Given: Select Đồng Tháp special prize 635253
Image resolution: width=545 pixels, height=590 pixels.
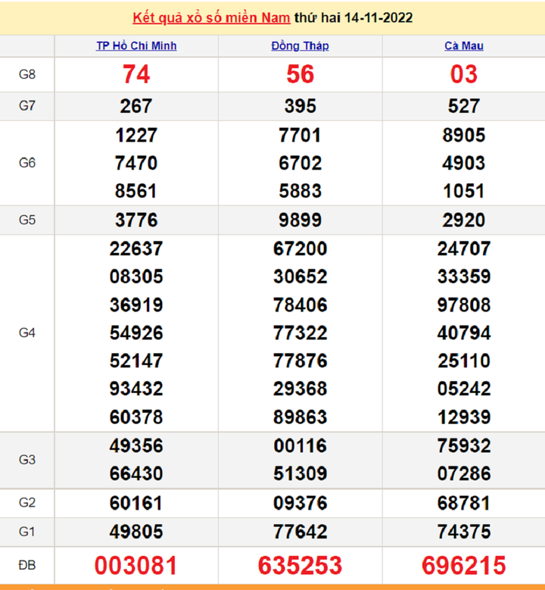Looking at the screenshot, I should pyautogui.click(x=300, y=565).
